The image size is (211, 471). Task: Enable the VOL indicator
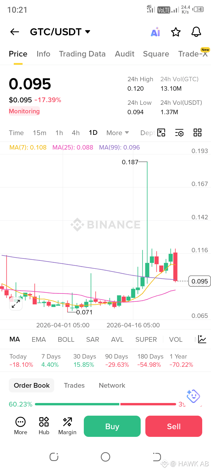click(x=176, y=339)
